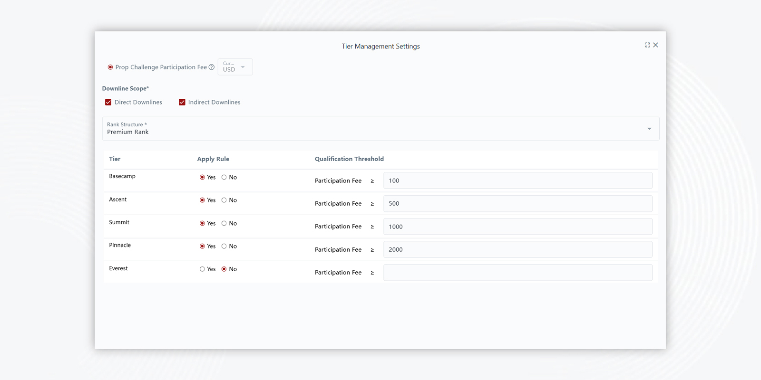Open the Currency USD dropdown
This screenshot has width=761, height=380.
[235, 67]
